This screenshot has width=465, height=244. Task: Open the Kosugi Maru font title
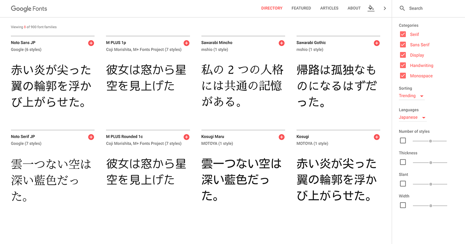[x=213, y=137]
